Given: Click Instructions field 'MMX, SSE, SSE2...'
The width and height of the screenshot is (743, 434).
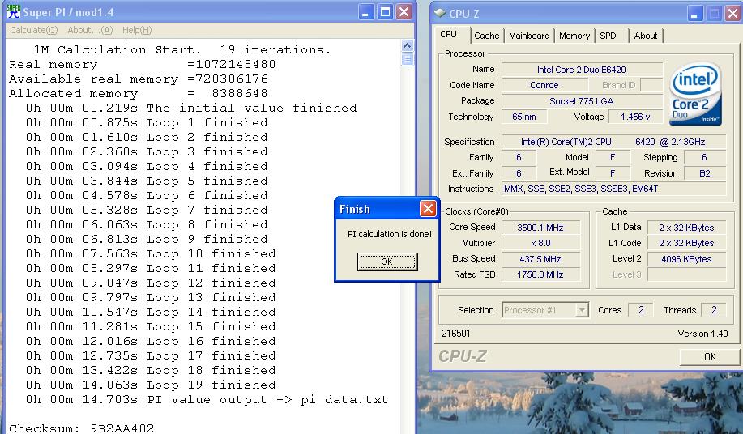Looking at the screenshot, I should point(613,189).
